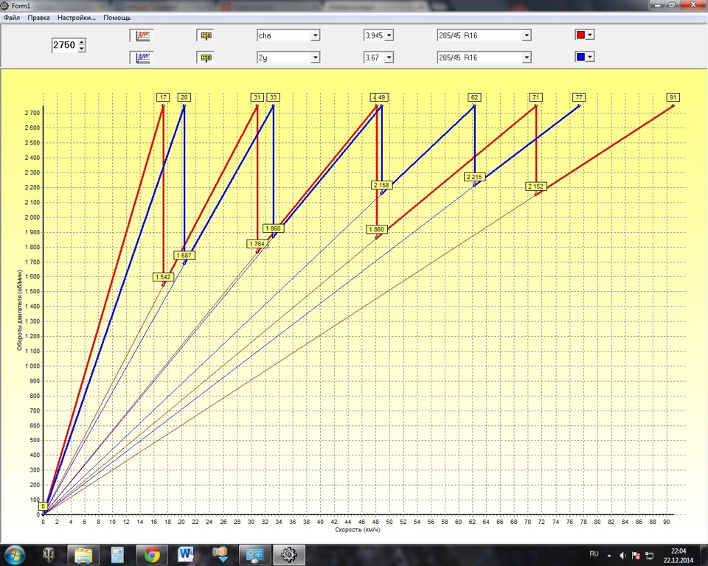Click the 2750 RPM input field

pyautogui.click(x=63, y=46)
